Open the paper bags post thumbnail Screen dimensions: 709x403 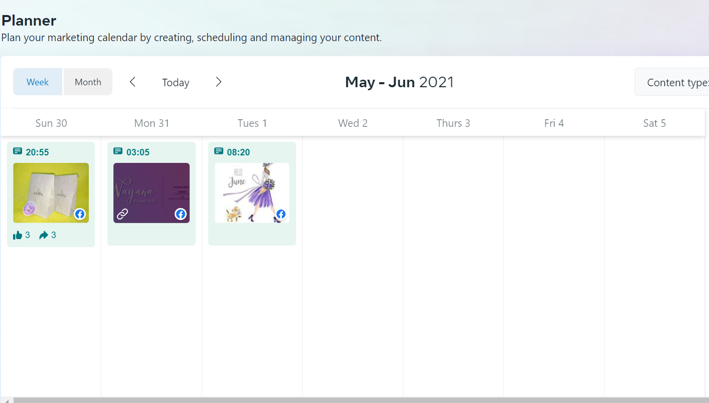50,192
